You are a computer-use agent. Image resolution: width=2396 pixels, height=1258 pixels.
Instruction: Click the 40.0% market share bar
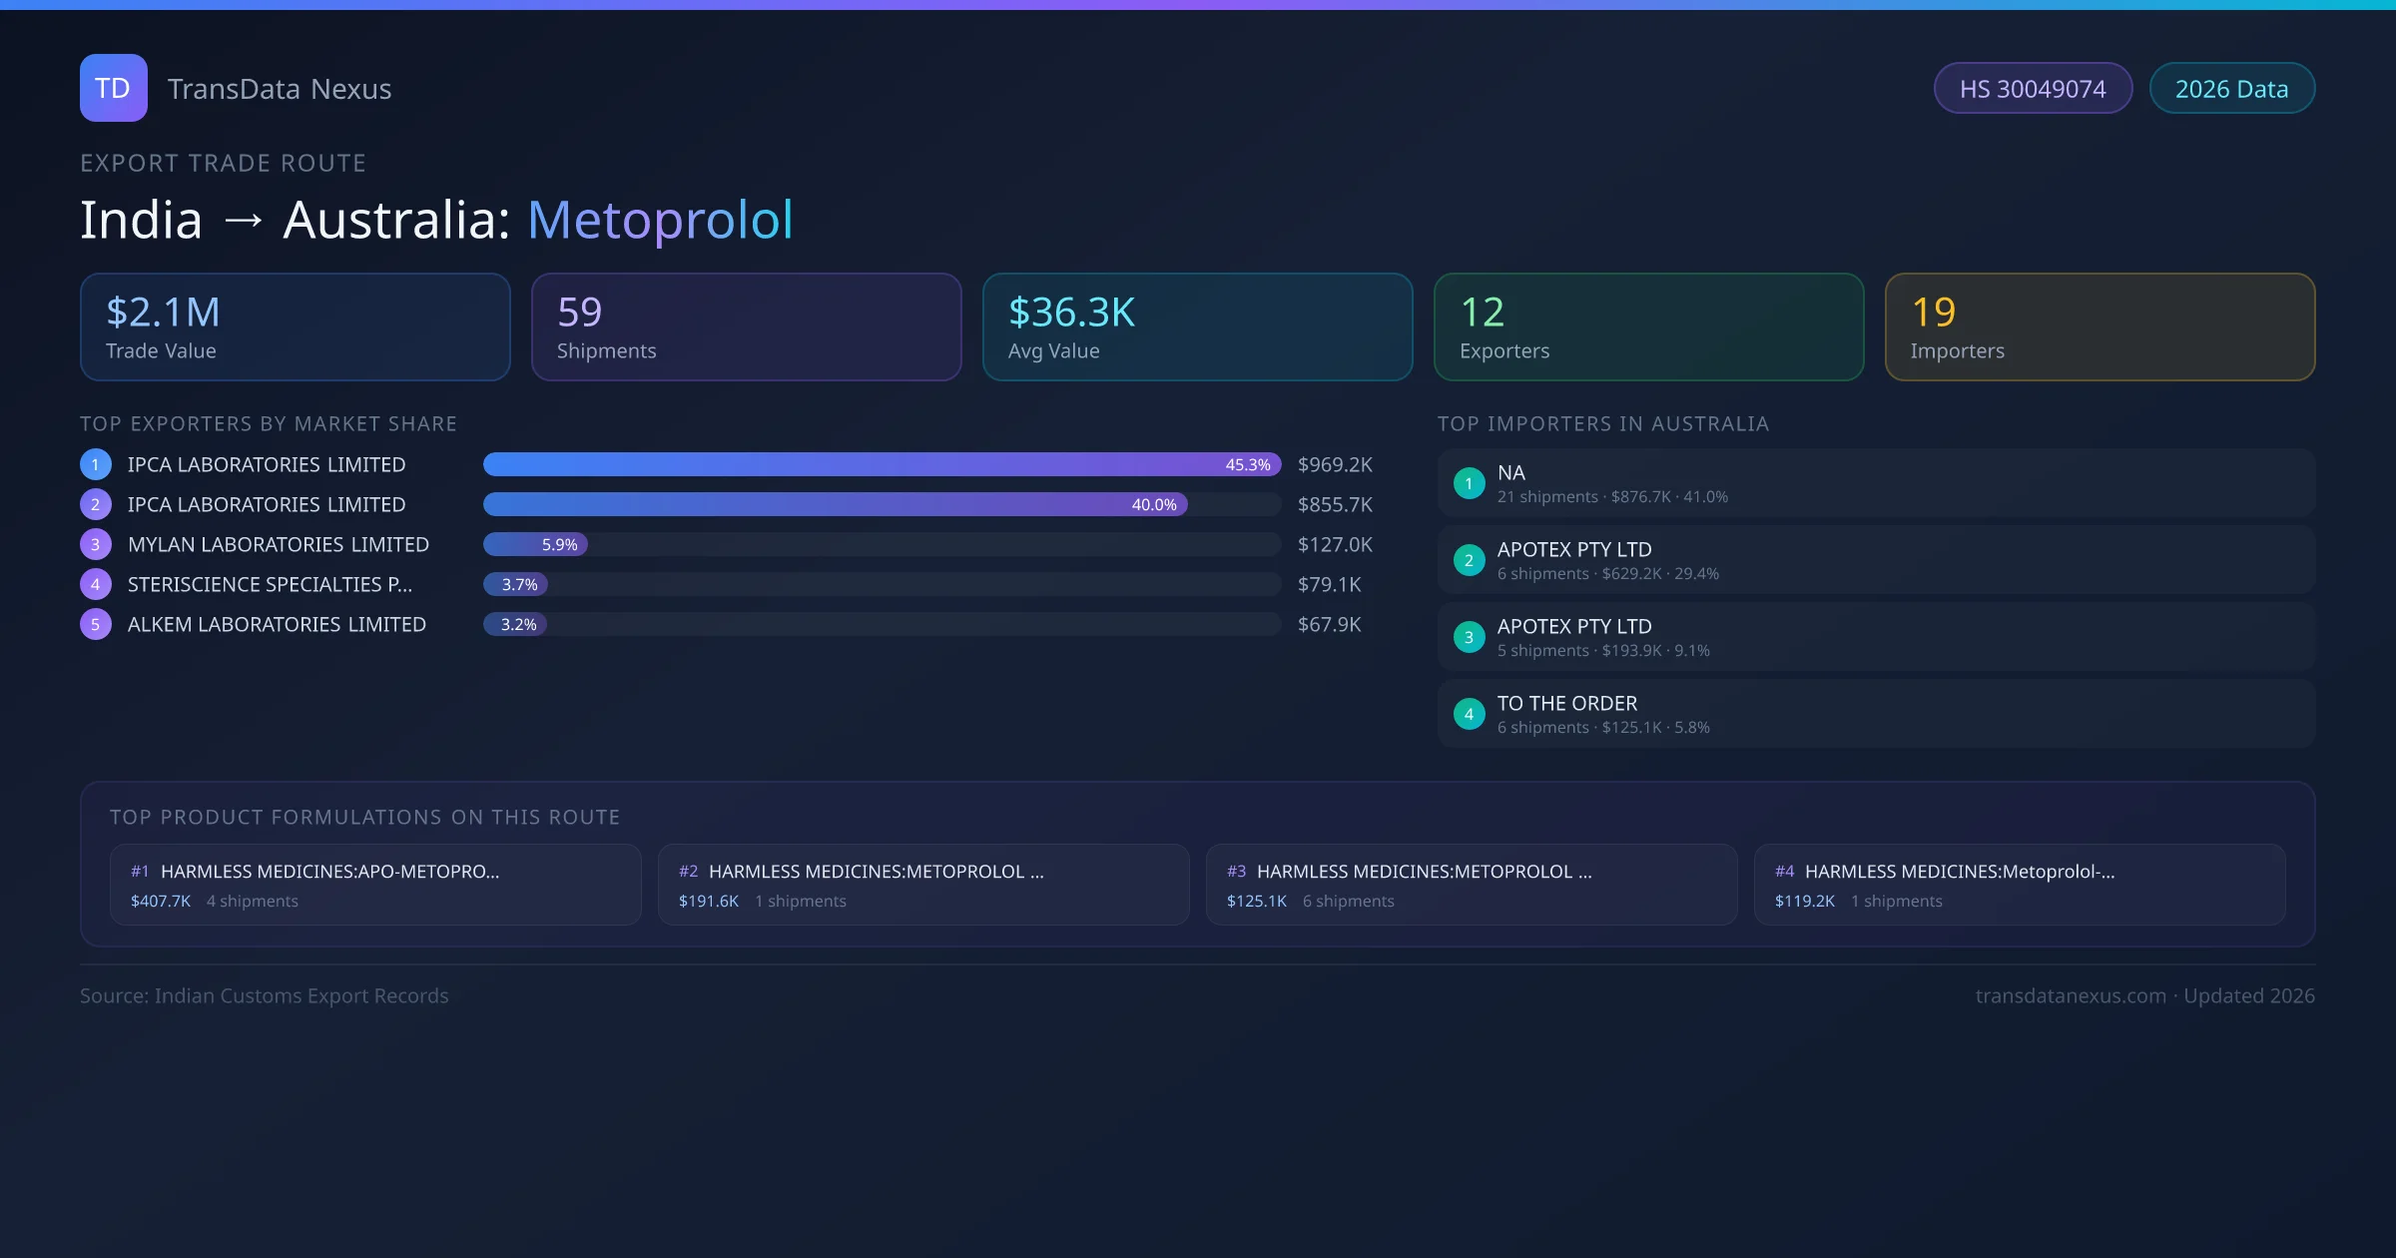(x=835, y=504)
